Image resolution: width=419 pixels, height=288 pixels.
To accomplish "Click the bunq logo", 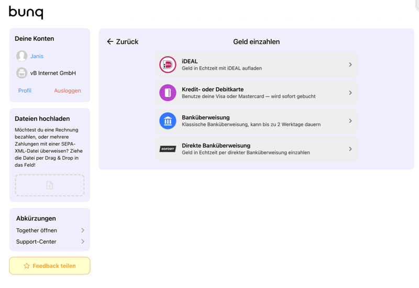I will [26, 12].
